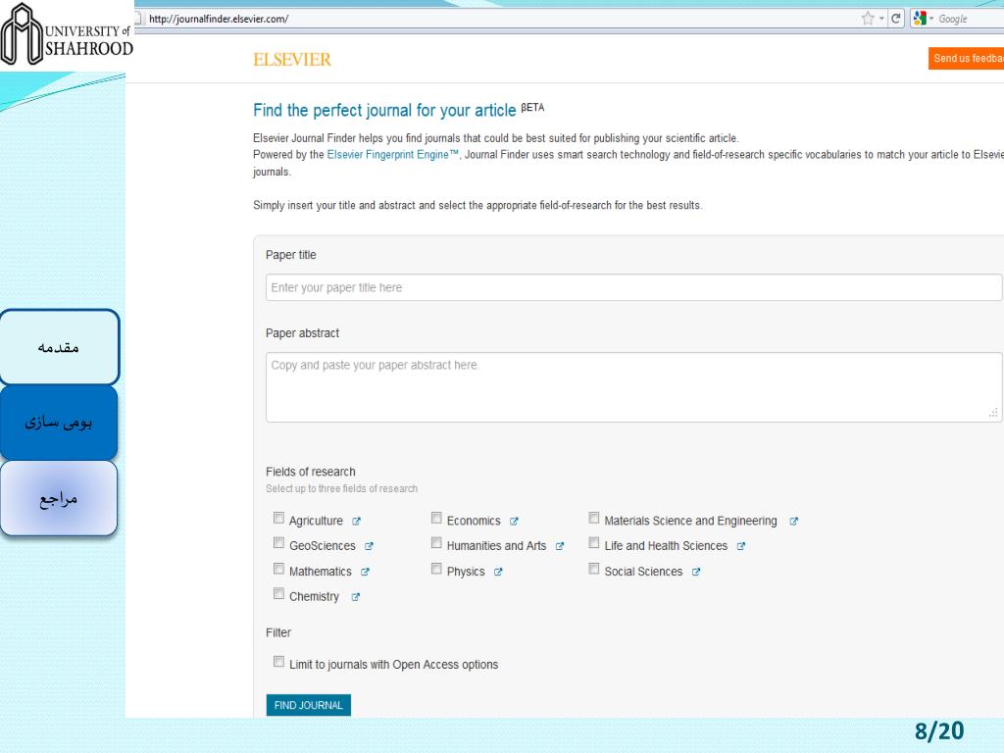Check the Materials Science and Engineering checkbox
This screenshot has width=1004, height=753.
click(x=593, y=518)
